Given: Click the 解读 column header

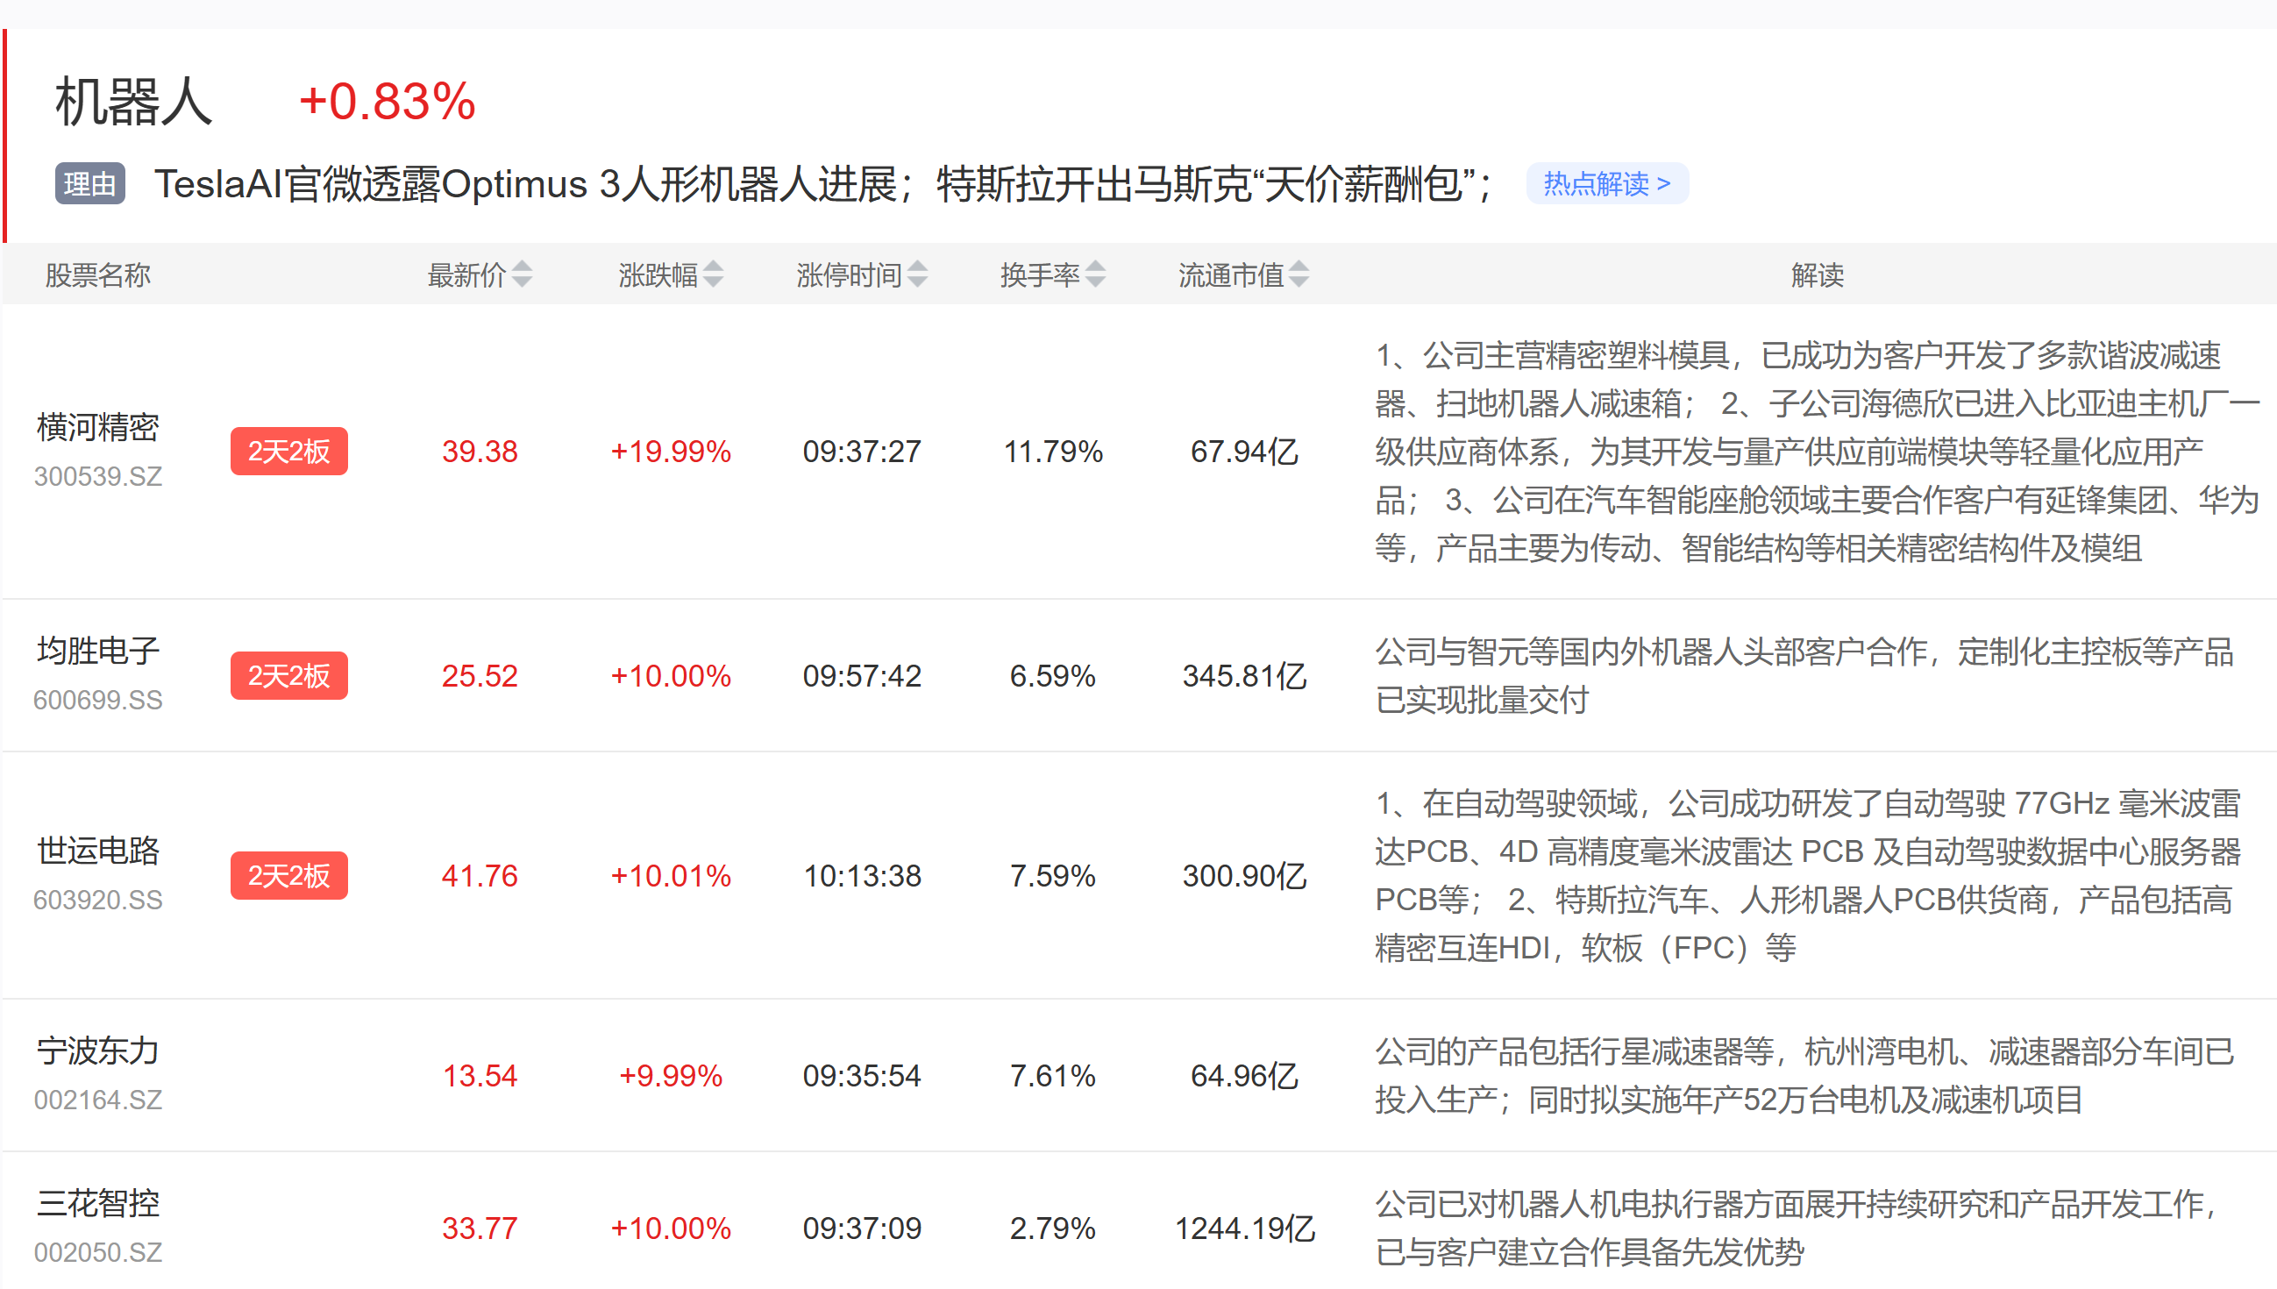Looking at the screenshot, I should [x=1818, y=274].
